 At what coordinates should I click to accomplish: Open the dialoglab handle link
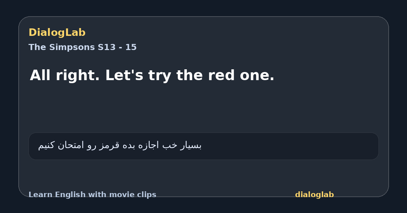[314, 195]
